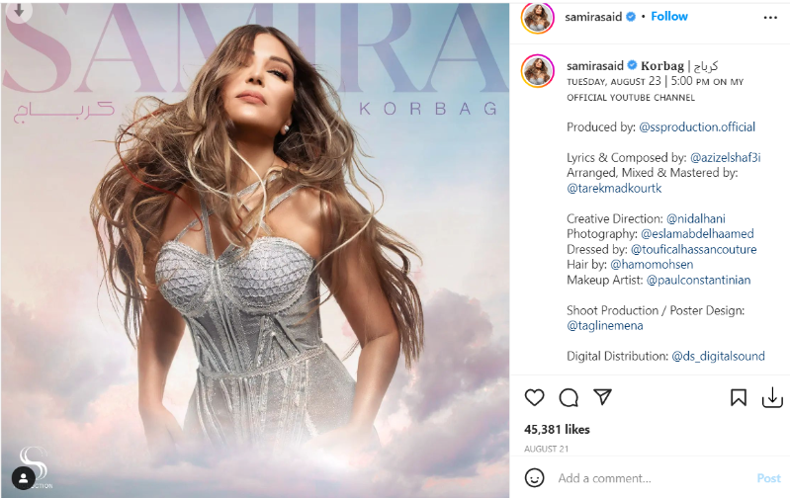Open the @ssproduction.official profile link

(x=697, y=126)
